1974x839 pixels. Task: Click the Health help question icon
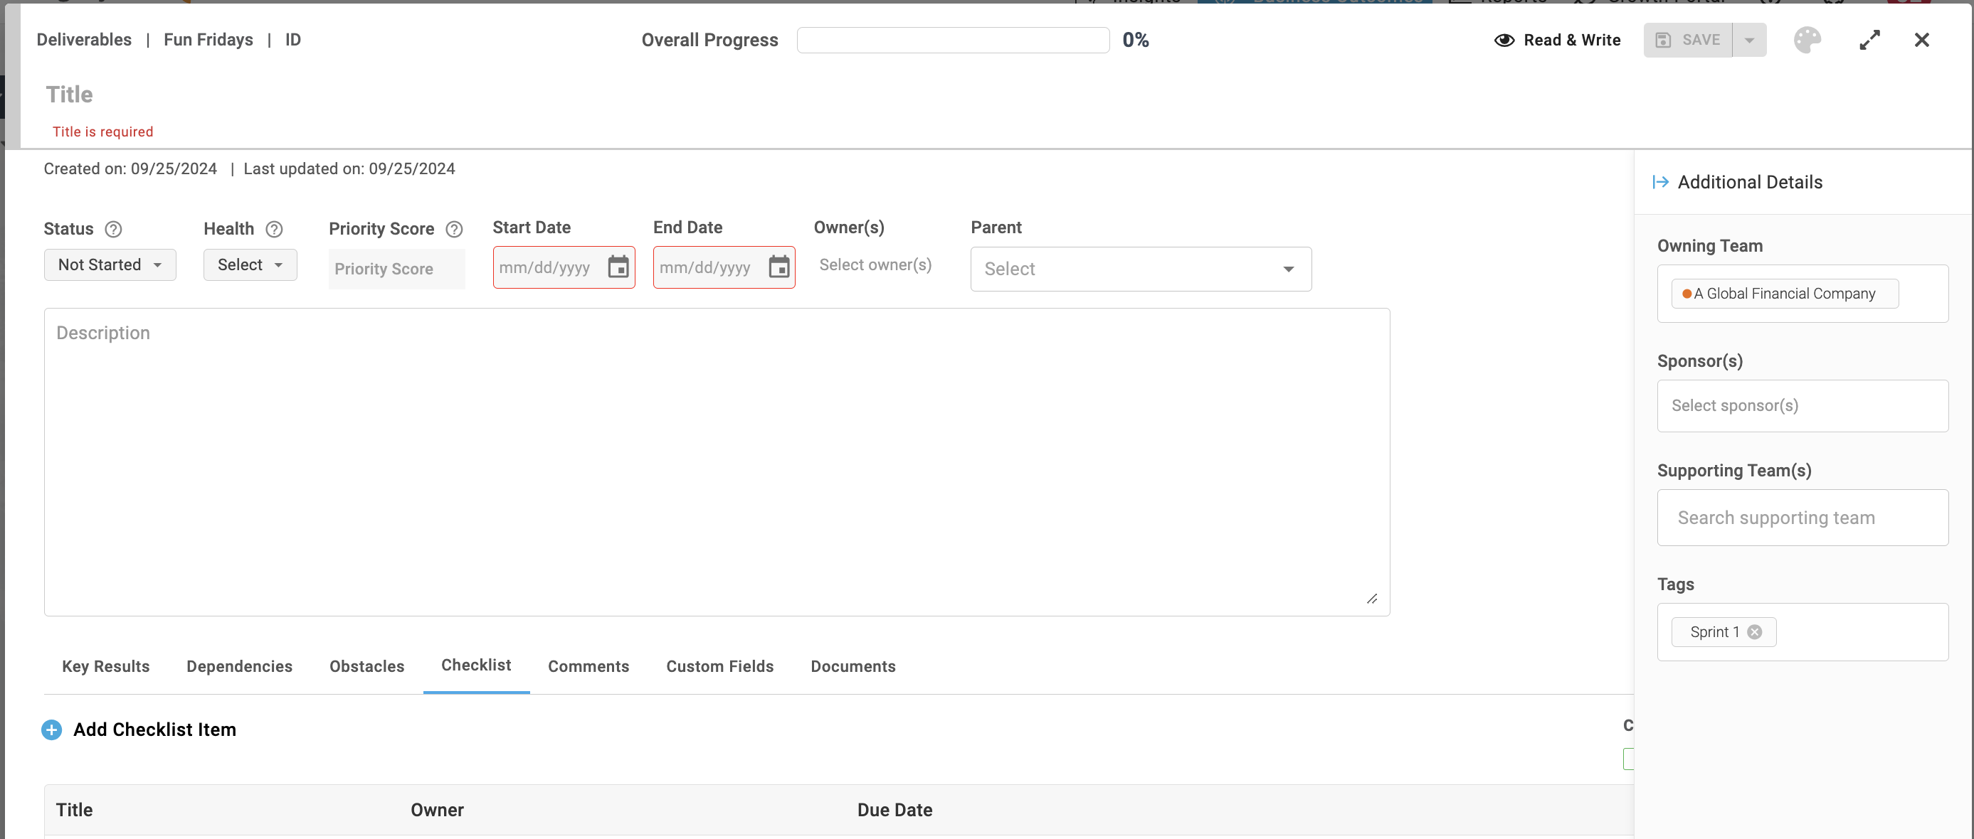tap(275, 229)
